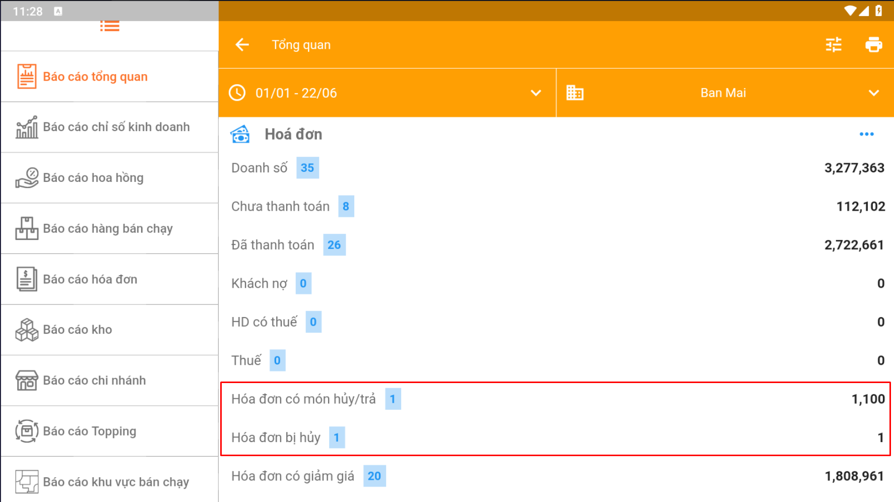Open Báo cáo hoa hồng report
The height and width of the screenshot is (502, 894).
(93, 178)
